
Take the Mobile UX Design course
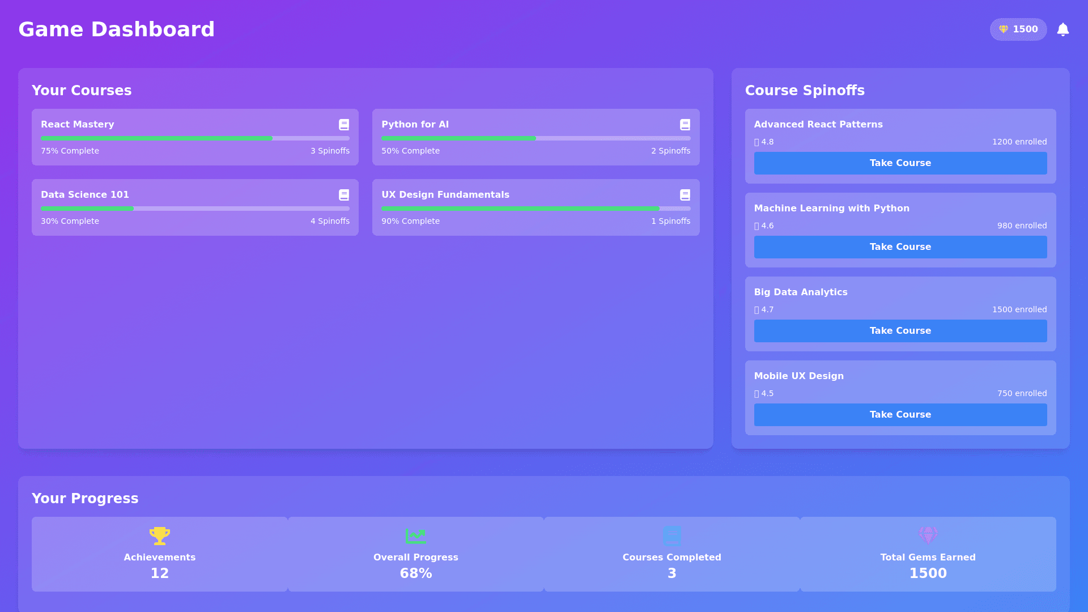pyautogui.click(x=900, y=415)
